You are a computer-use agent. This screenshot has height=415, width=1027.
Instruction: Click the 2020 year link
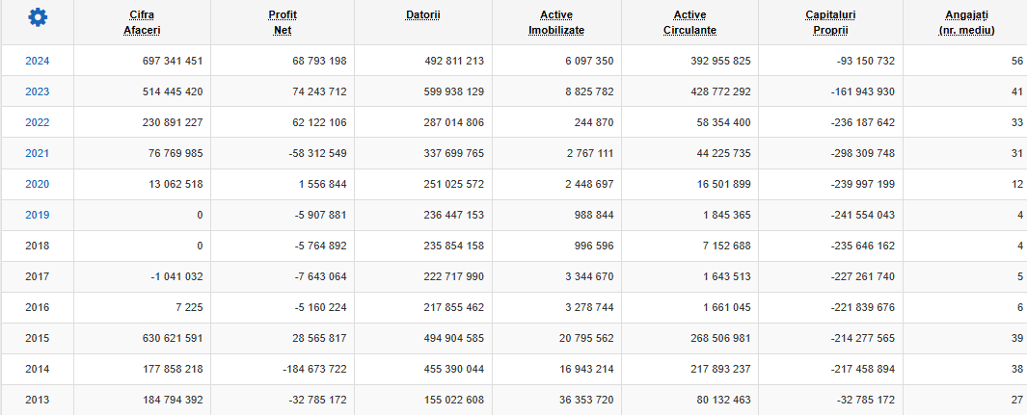[38, 184]
